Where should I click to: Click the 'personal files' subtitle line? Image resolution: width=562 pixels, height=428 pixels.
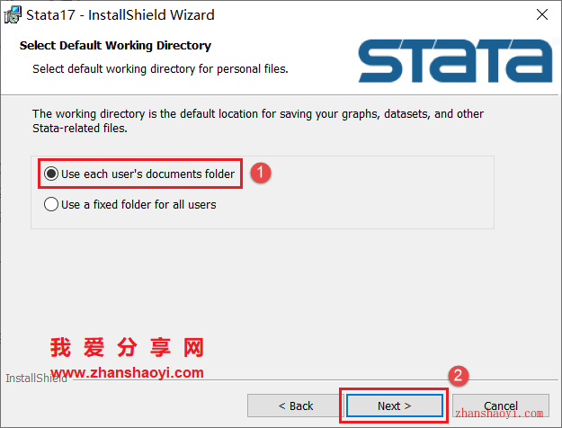[x=160, y=69]
